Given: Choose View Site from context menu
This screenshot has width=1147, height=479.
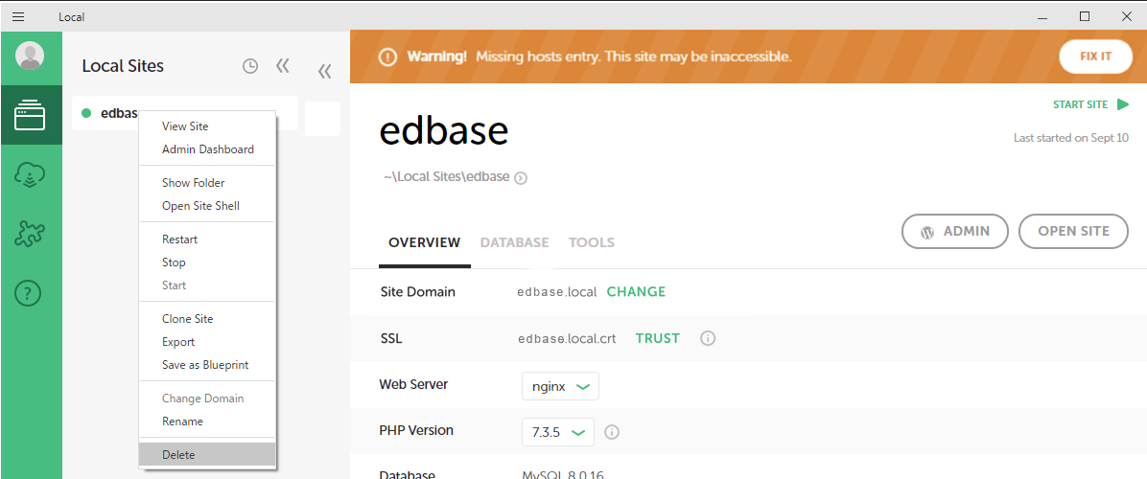Looking at the screenshot, I should 207,126.
